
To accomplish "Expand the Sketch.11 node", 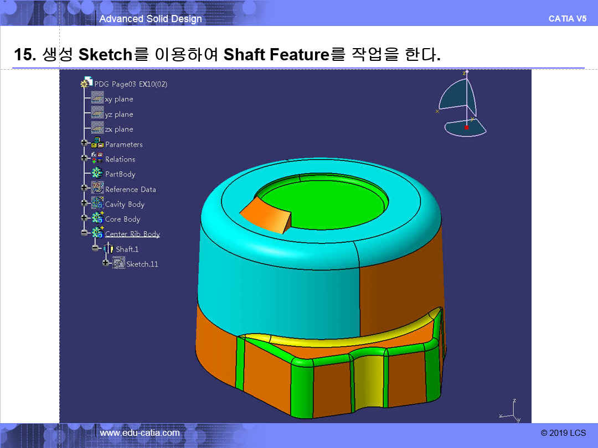I will point(106,264).
